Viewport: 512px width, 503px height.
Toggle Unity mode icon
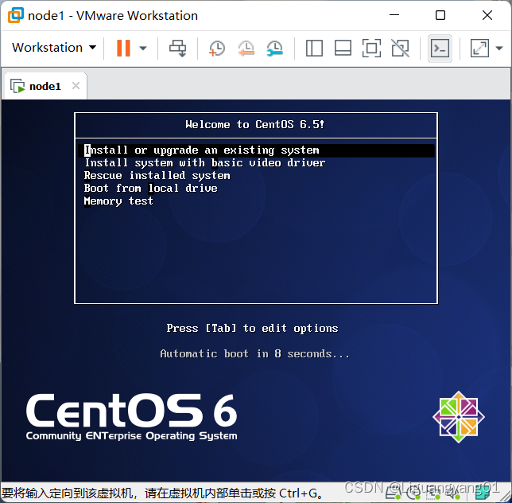[401, 48]
